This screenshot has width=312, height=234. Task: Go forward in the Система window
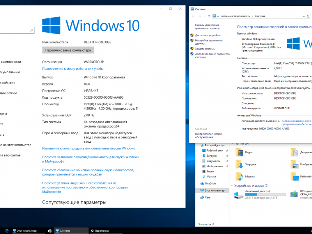(200, 16)
